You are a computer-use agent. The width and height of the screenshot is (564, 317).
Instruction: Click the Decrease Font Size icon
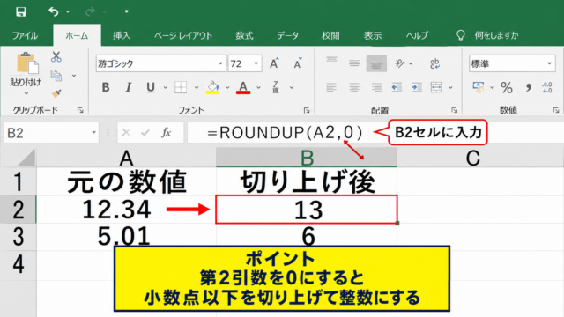[x=298, y=63]
